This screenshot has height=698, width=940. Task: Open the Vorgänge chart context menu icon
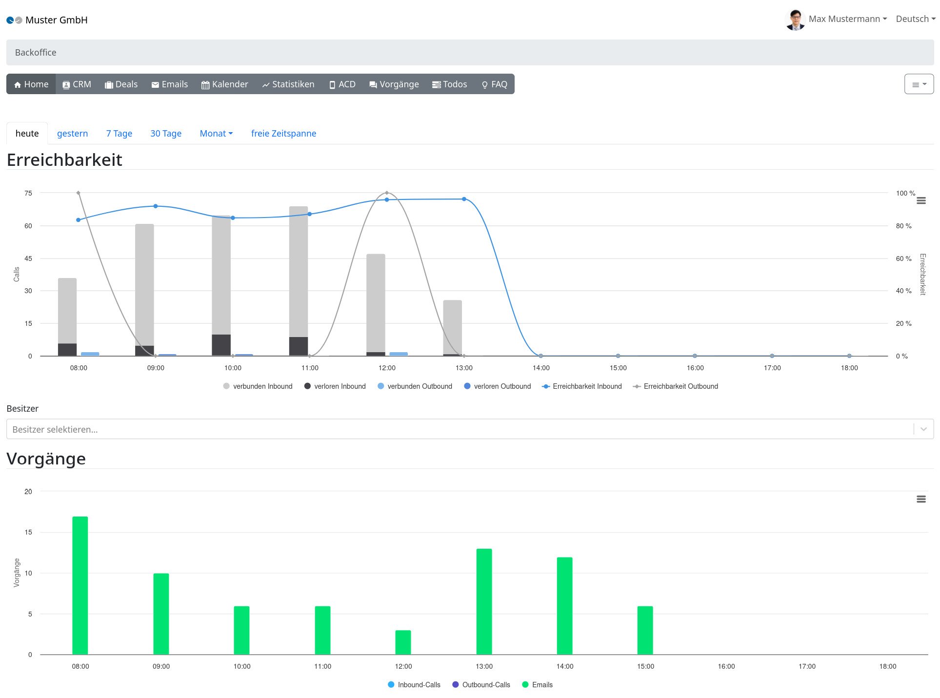[921, 499]
